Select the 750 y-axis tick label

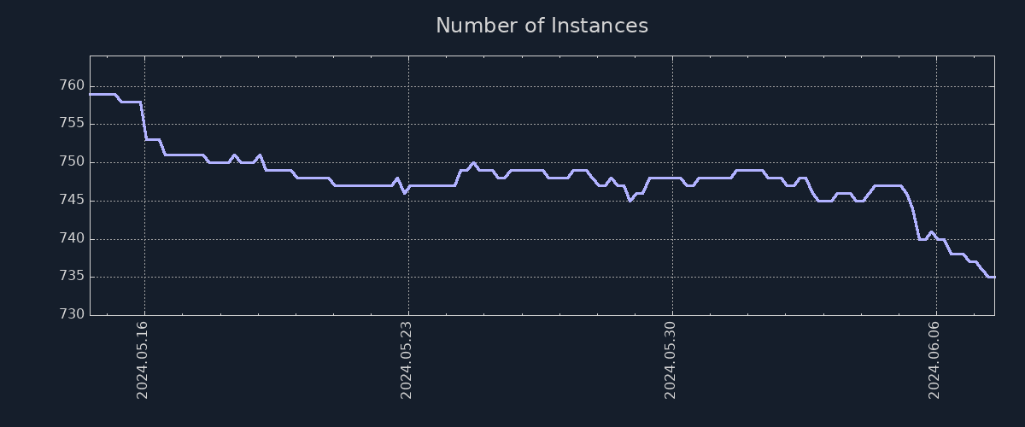(x=72, y=162)
